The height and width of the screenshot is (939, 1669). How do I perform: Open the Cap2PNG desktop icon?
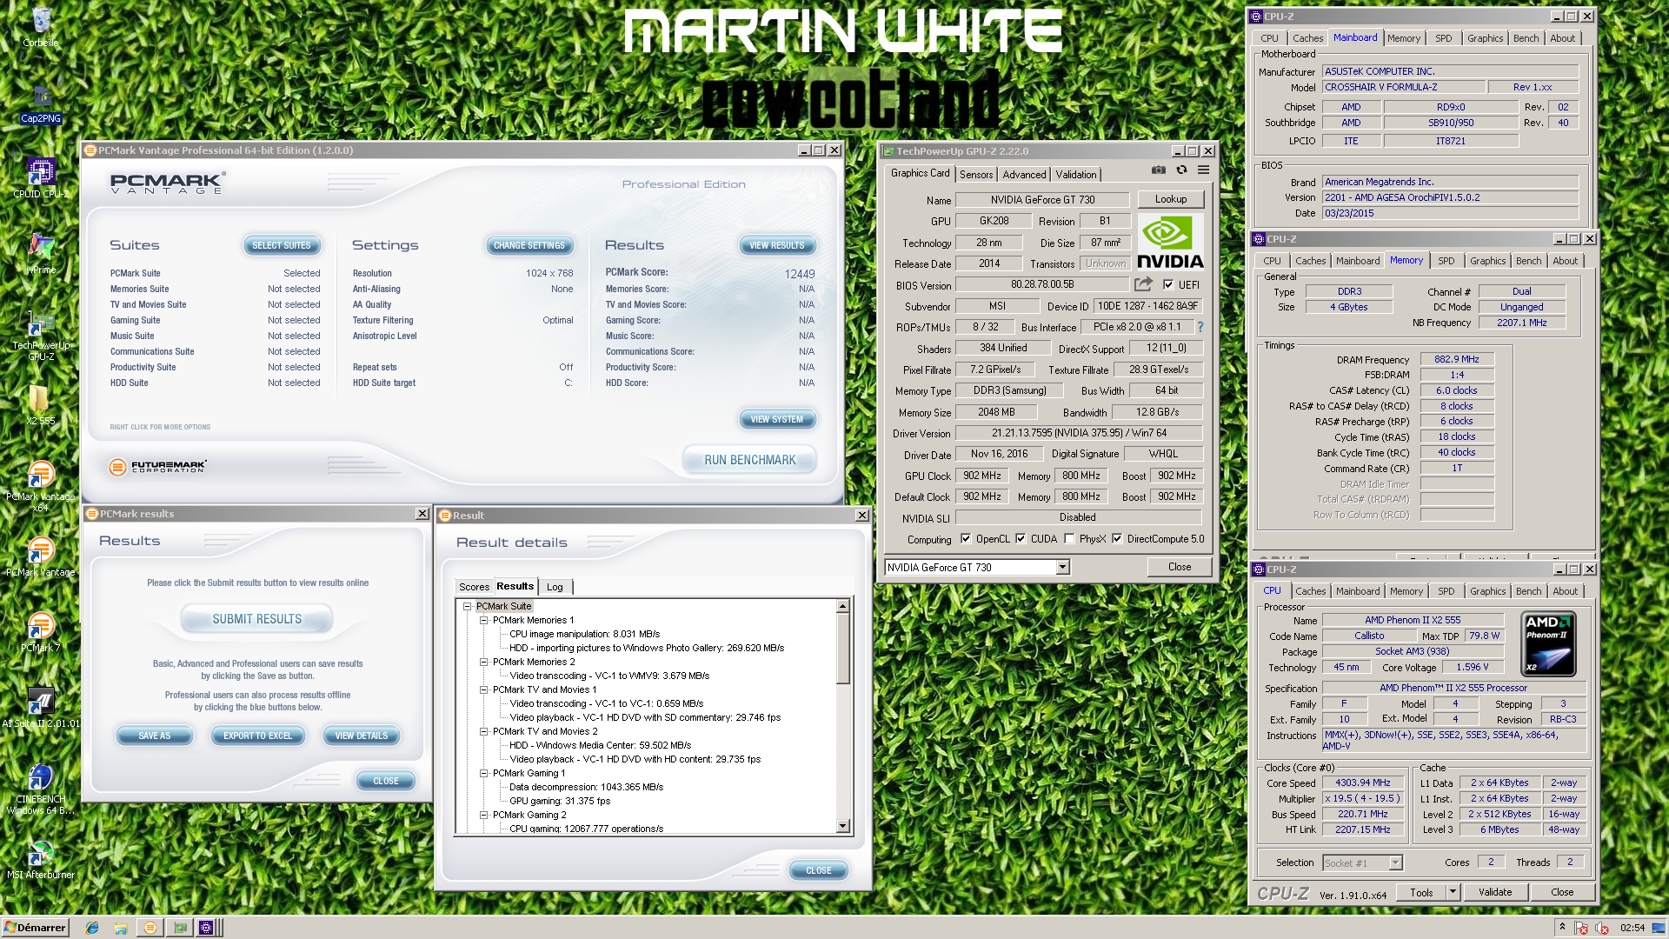(41, 103)
